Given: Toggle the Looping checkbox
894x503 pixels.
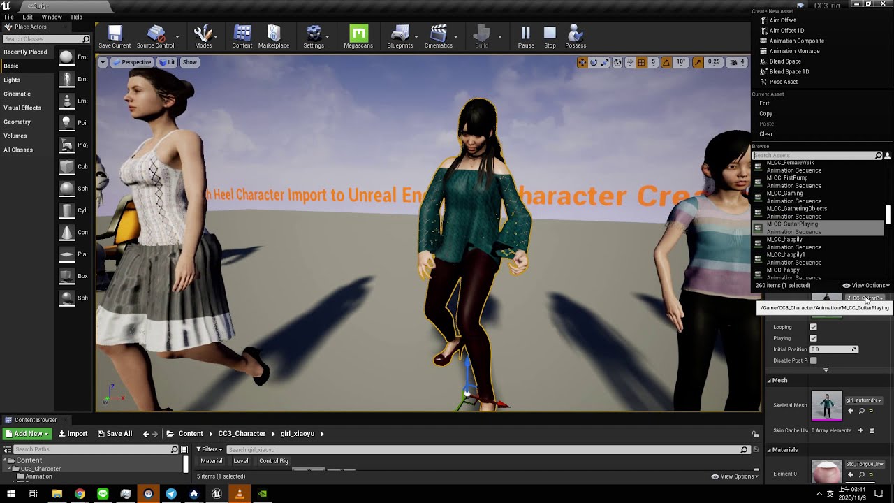Looking at the screenshot, I should tap(813, 327).
